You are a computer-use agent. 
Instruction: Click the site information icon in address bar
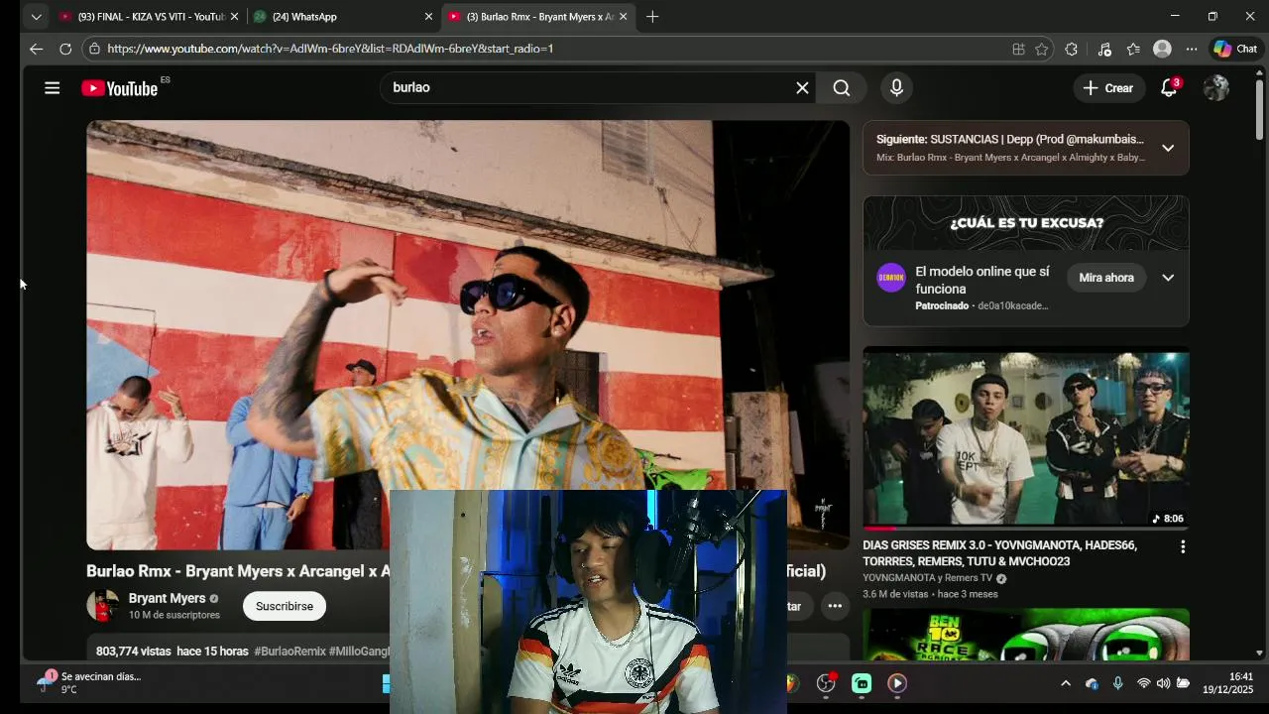(94, 49)
